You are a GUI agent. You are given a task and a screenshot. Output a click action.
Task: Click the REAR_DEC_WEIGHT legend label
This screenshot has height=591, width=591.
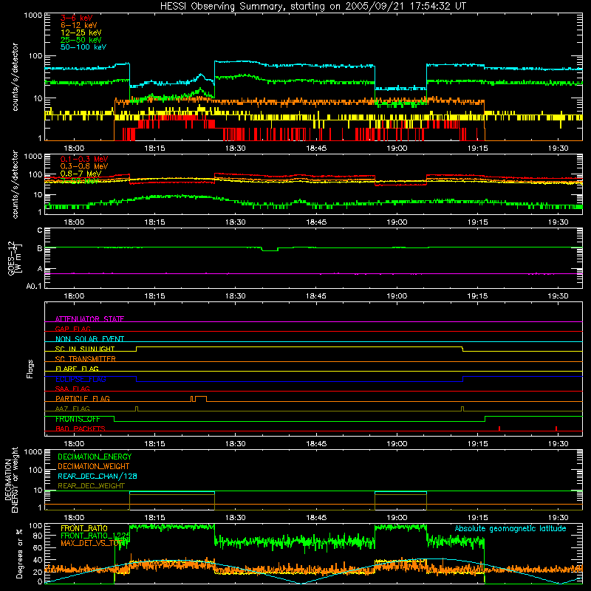point(91,486)
